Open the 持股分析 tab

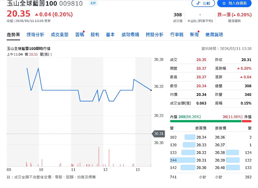(x=154, y=35)
